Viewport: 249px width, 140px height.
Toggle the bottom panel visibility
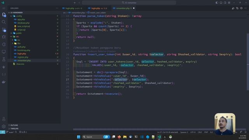221,3
